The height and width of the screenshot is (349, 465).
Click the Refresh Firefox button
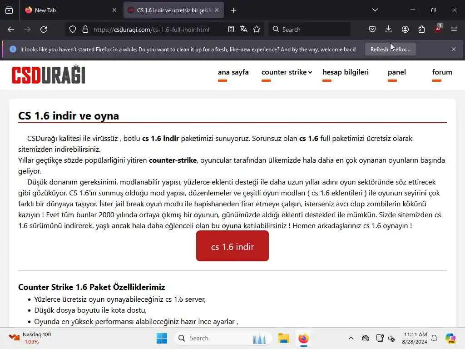(390, 49)
